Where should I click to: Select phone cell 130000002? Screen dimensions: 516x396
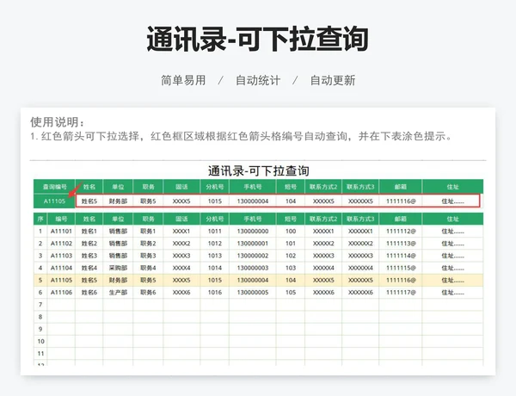pyautogui.click(x=253, y=256)
